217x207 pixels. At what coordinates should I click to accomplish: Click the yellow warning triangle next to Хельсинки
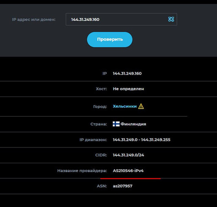pyautogui.click(x=141, y=106)
